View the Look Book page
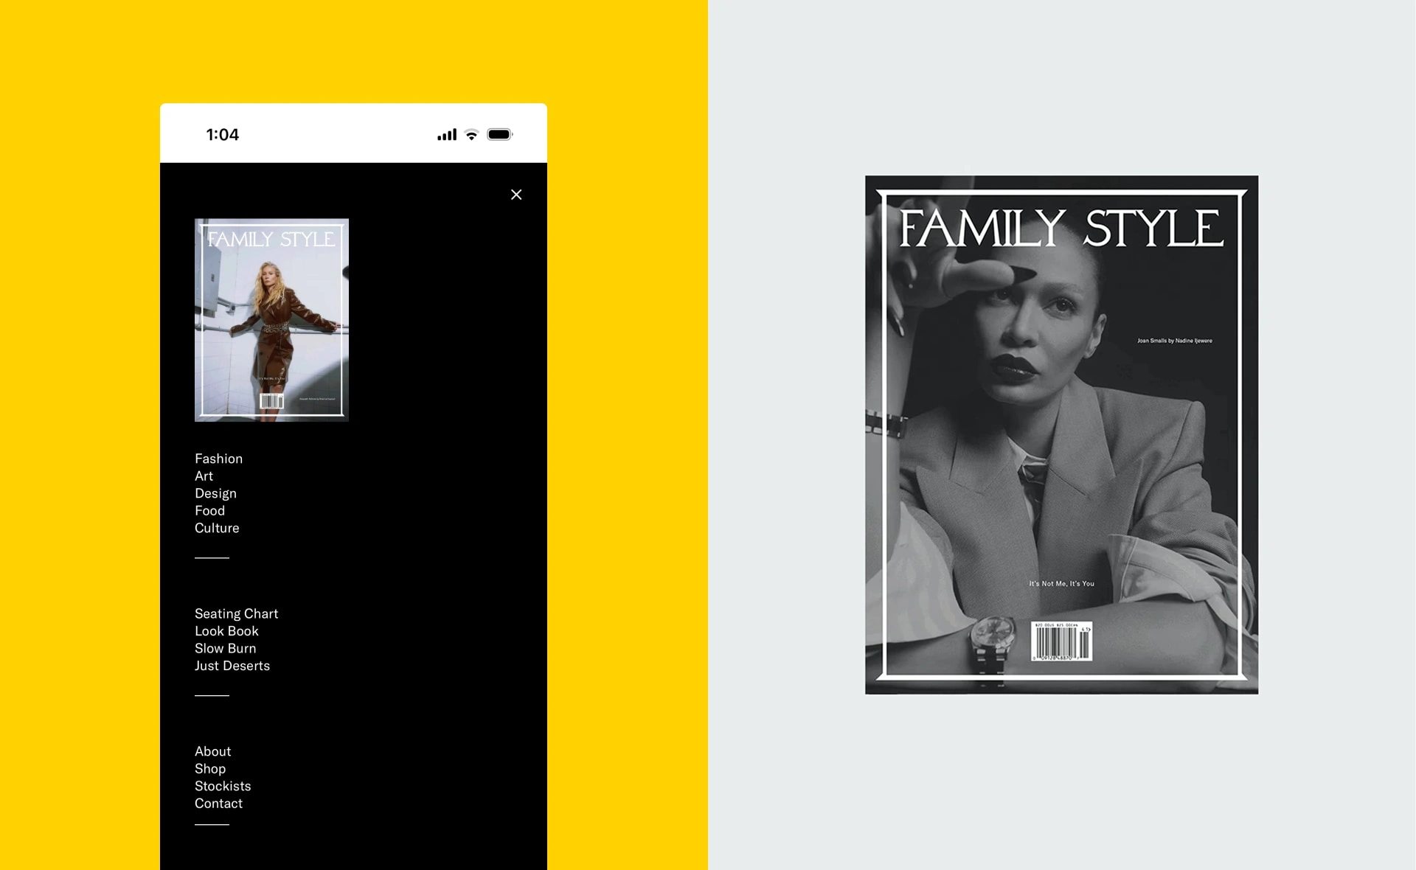This screenshot has height=870, width=1416. (x=226, y=631)
